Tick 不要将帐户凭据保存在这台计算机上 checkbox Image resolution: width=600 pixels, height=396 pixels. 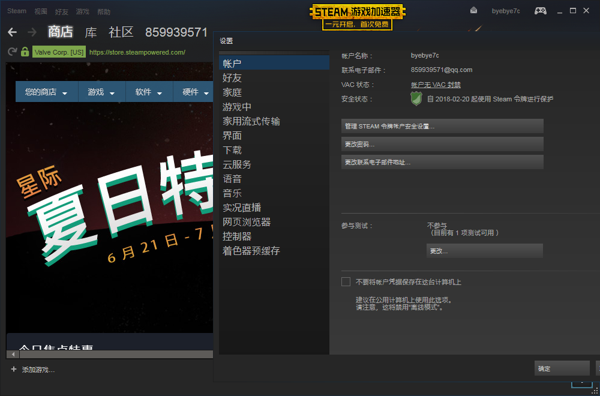click(346, 282)
